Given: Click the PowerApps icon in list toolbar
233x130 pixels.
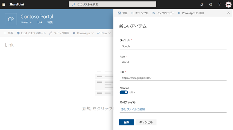Looking at the screenshot, I should (x=74, y=33).
